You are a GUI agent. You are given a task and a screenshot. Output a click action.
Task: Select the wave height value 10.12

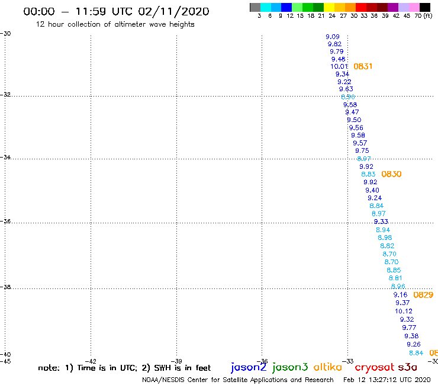(x=404, y=311)
